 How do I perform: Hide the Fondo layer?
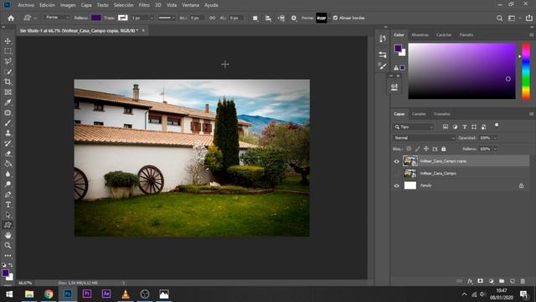pyautogui.click(x=396, y=185)
